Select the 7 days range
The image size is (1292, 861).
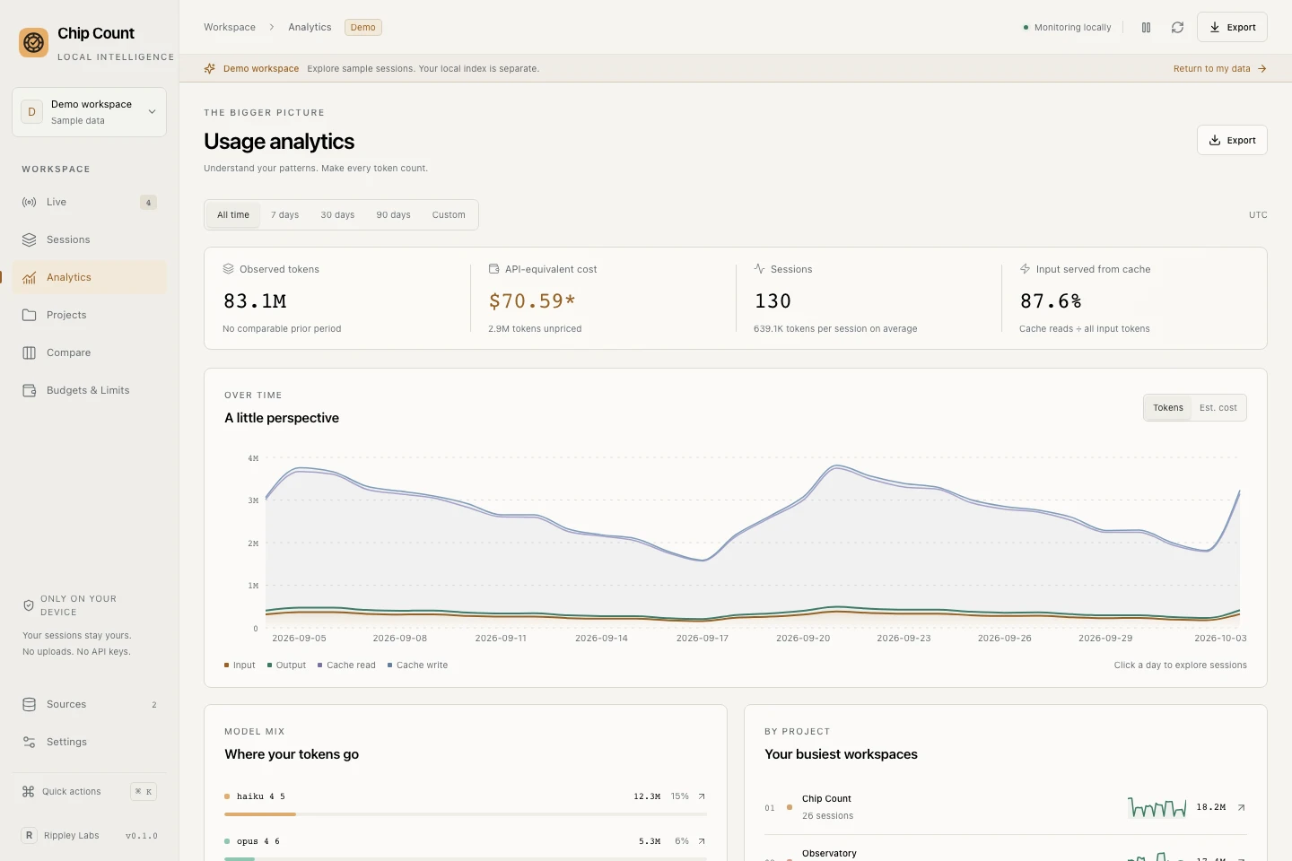point(285,215)
